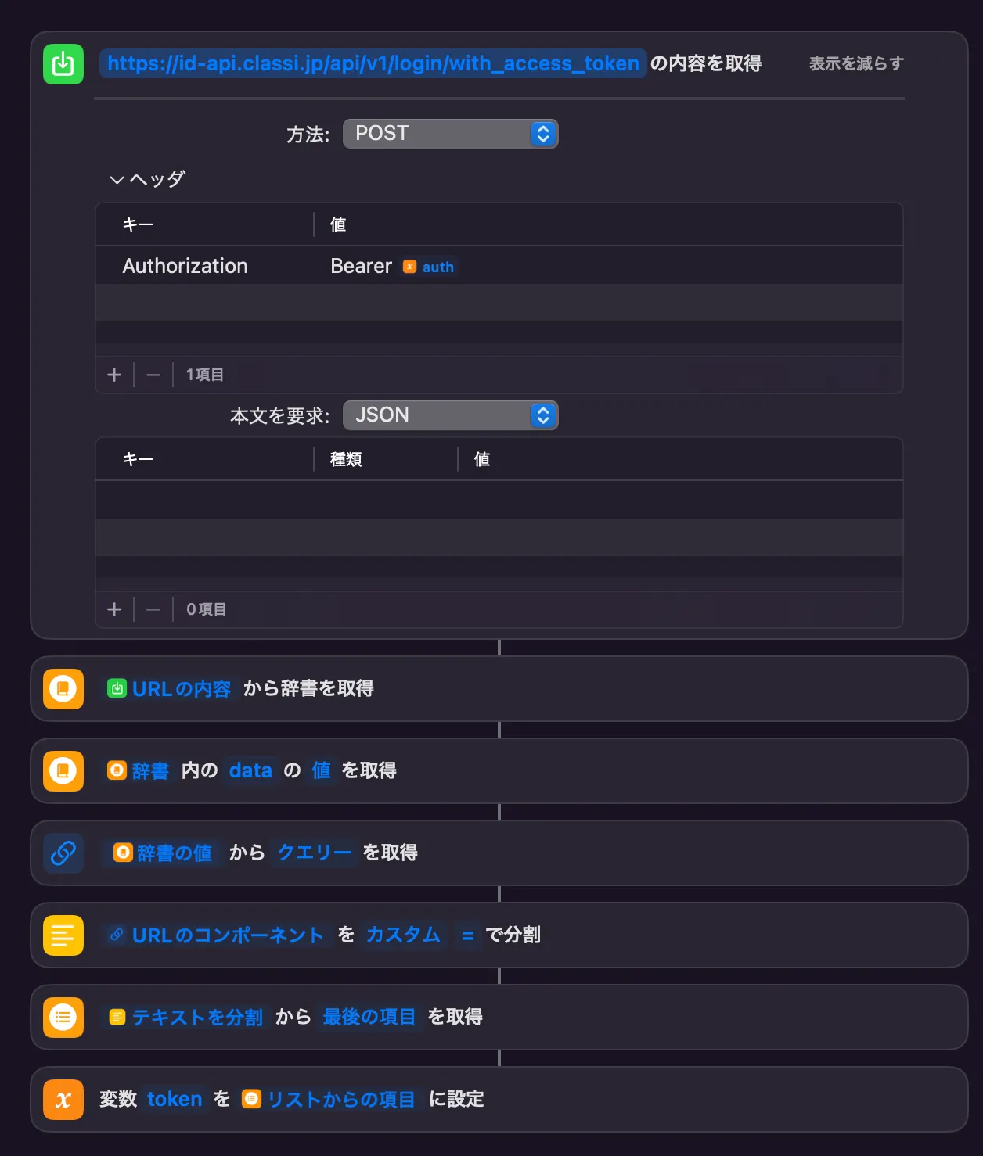Click 表示を減らす to show less

coord(856,63)
